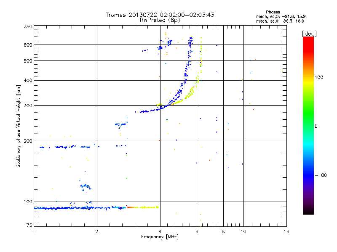The height and width of the screenshot is (252, 337).
Task: Click the '2' frequency axis tick label
Action: click(x=97, y=231)
